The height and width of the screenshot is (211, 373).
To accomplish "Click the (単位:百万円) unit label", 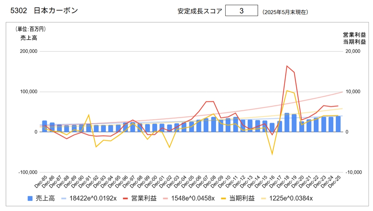I will [x=31, y=29].
